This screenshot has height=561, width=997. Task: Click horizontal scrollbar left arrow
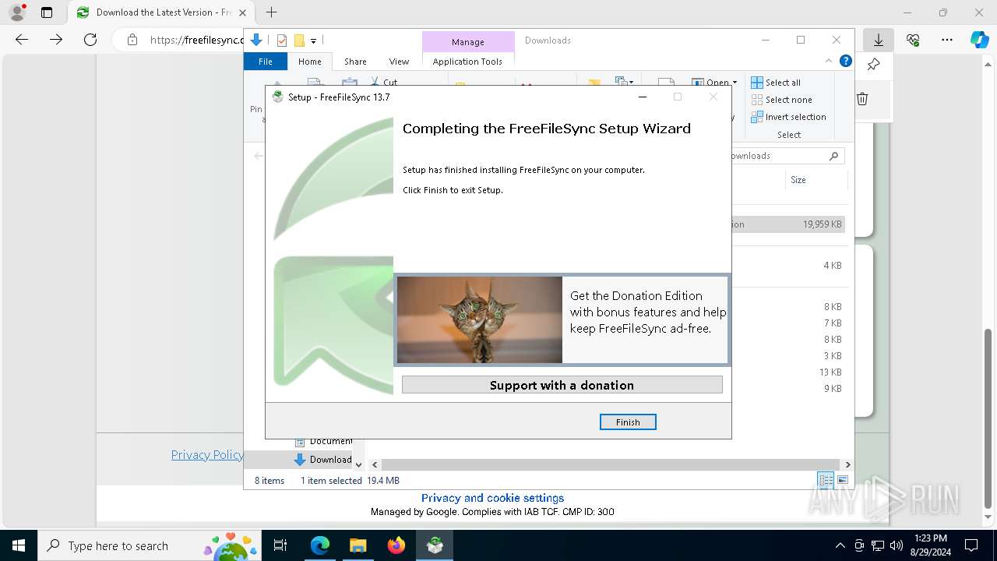pyautogui.click(x=375, y=464)
